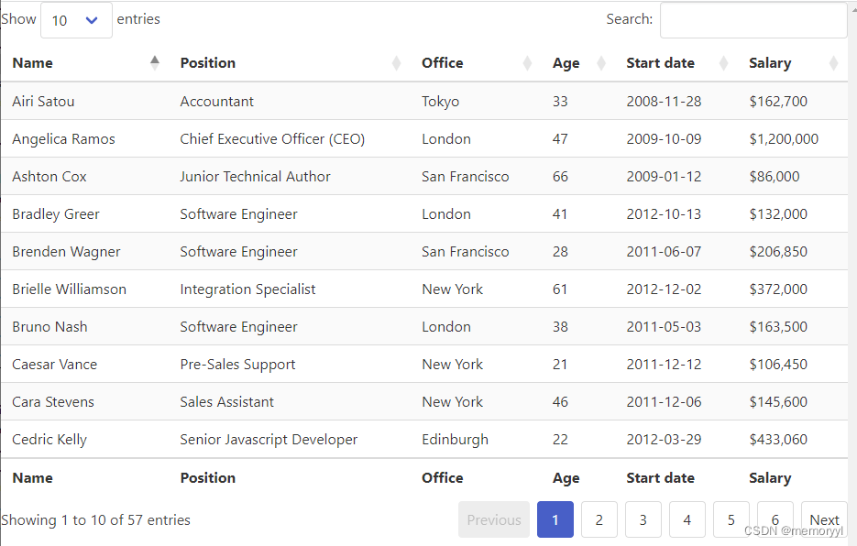This screenshot has height=546, width=857.
Task: Jump to page 4 in pagination
Action: pos(687,519)
